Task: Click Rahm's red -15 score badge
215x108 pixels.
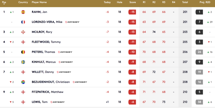Action: click(132, 12)
